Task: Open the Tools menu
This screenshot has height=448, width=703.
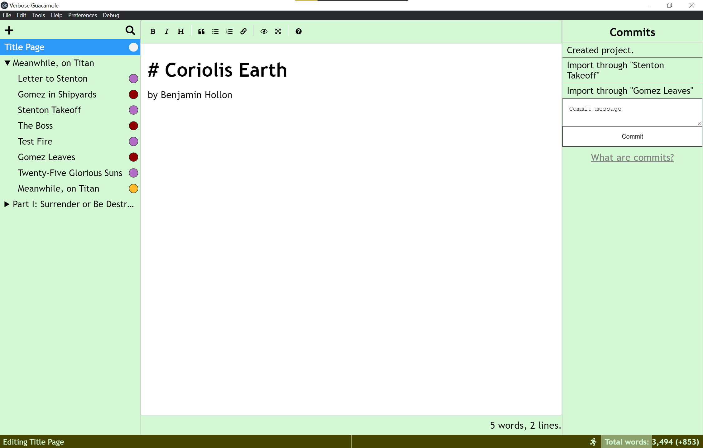Action: (x=38, y=15)
